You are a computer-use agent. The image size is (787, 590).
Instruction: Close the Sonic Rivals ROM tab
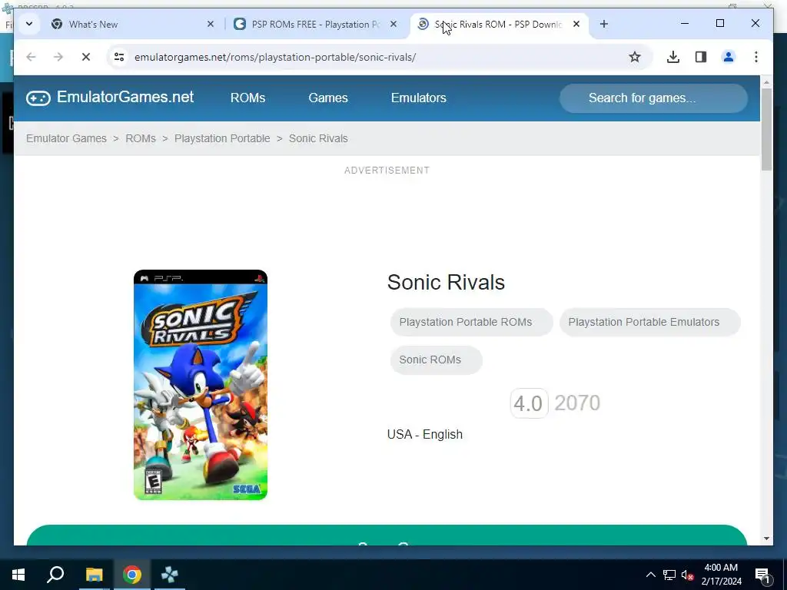point(576,24)
